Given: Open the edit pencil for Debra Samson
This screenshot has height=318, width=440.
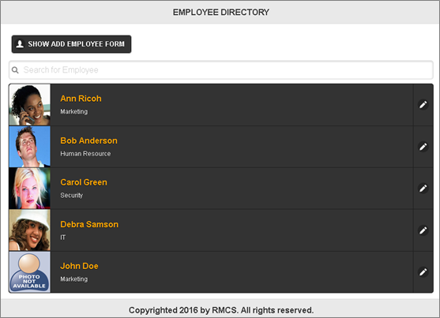Looking at the screenshot, I should pos(423,230).
